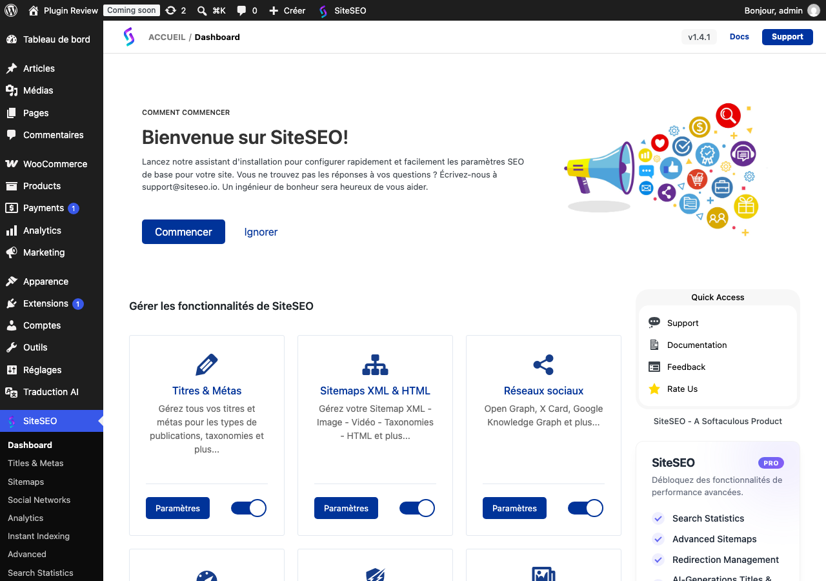This screenshot has height=581, width=826.
Task: Click the Documentation page icon in Quick Access
Action: pos(654,345)
